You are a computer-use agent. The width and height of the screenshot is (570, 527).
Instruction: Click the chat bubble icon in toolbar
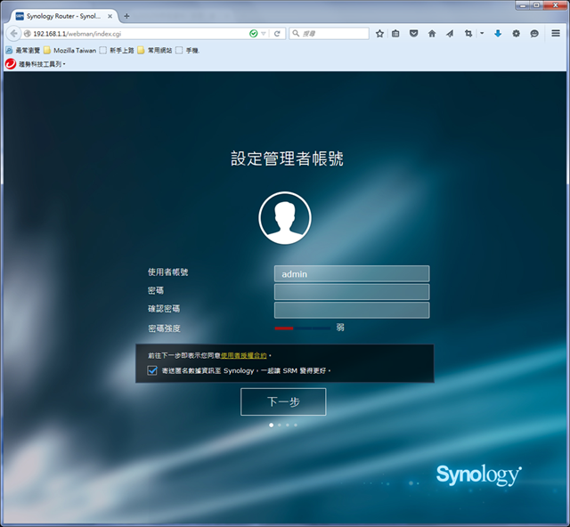tap(534, 34)
